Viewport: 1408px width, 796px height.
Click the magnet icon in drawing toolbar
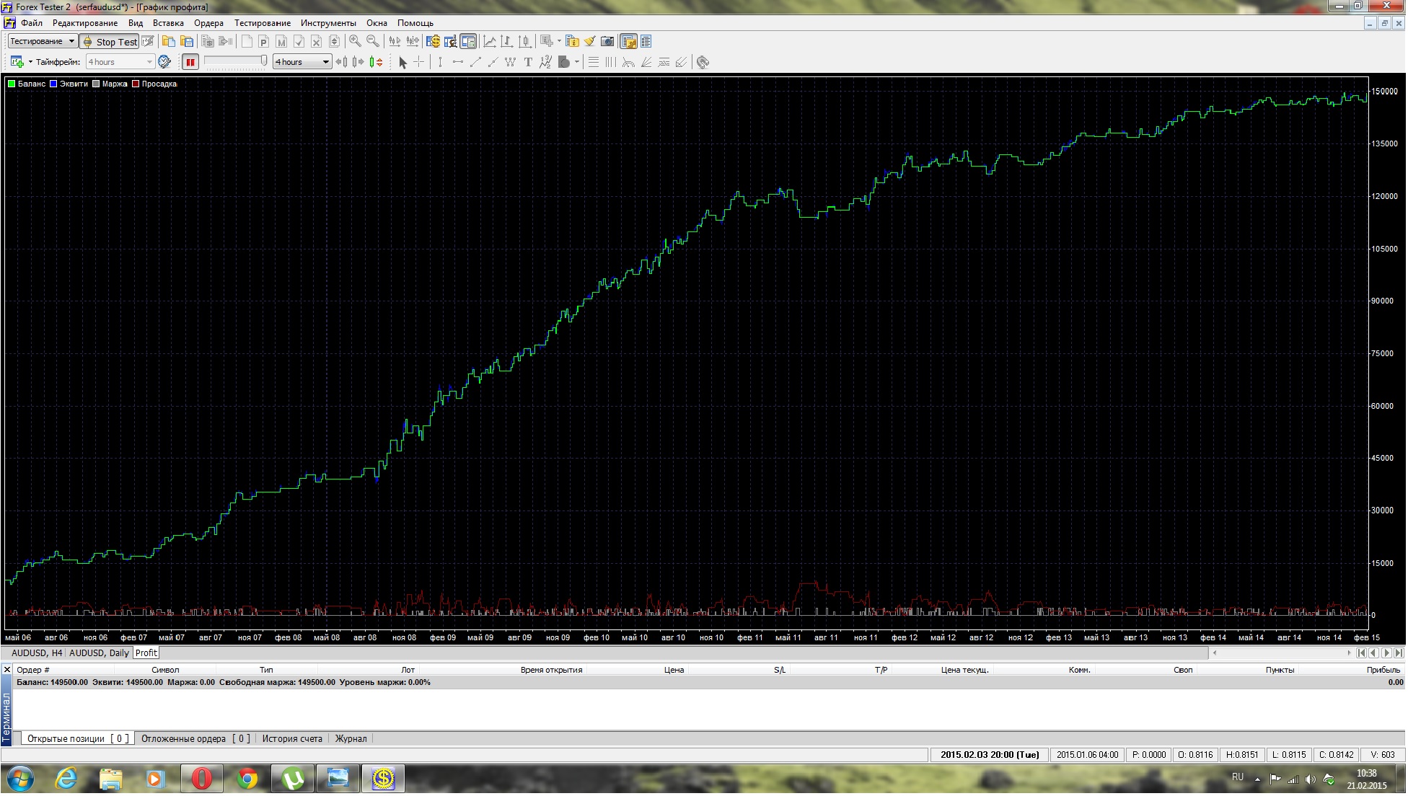tap(703, 62)
